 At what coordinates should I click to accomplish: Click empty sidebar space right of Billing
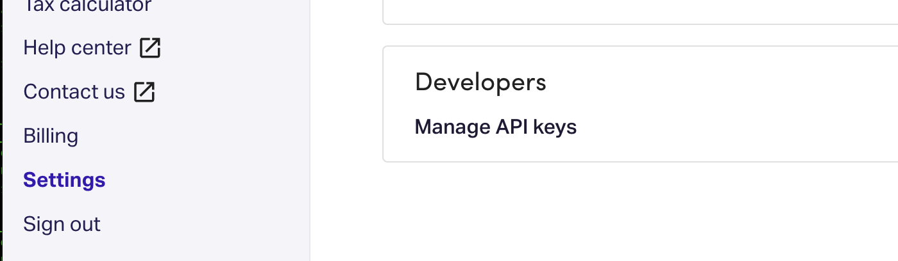(192, 136)
